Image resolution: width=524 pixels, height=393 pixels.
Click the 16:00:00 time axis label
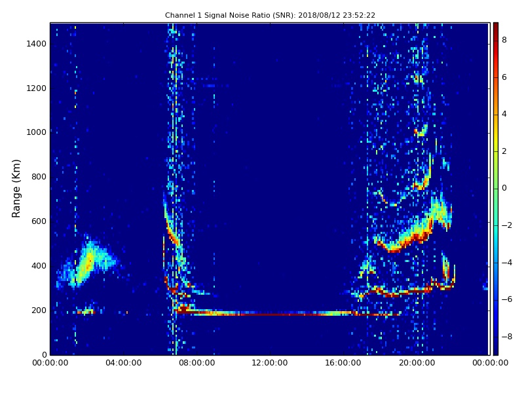click(343, 363)
